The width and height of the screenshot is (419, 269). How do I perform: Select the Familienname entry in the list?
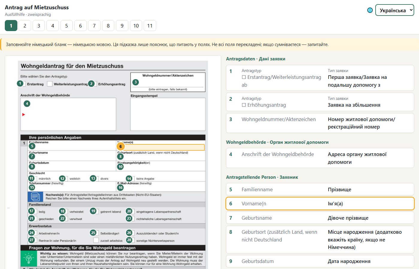click(x=320, y=189)
